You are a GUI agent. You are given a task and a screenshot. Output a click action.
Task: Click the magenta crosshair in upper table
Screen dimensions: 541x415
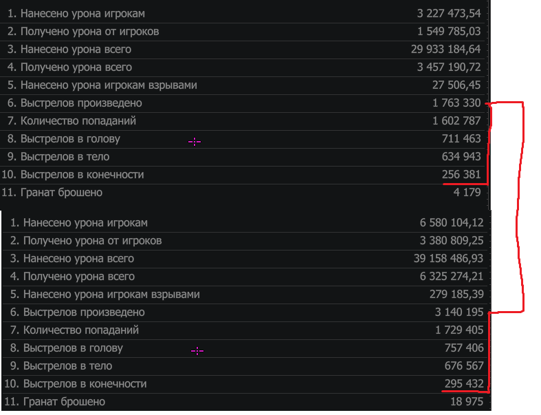(x=195, y=142)
